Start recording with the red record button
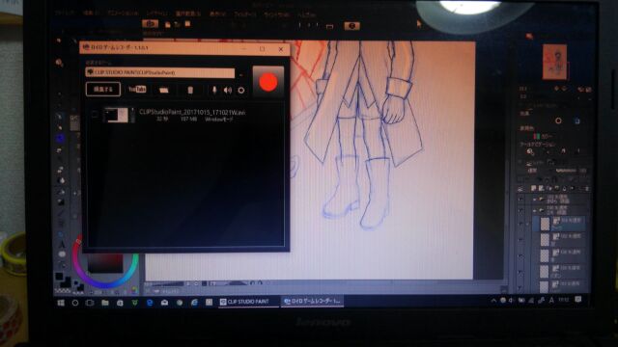 click(268, 82)
